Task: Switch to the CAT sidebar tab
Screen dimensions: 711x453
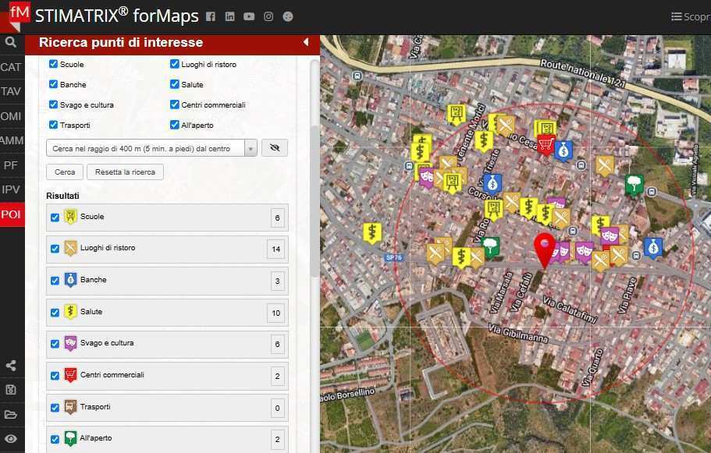Action: click(x=11, y=67)
